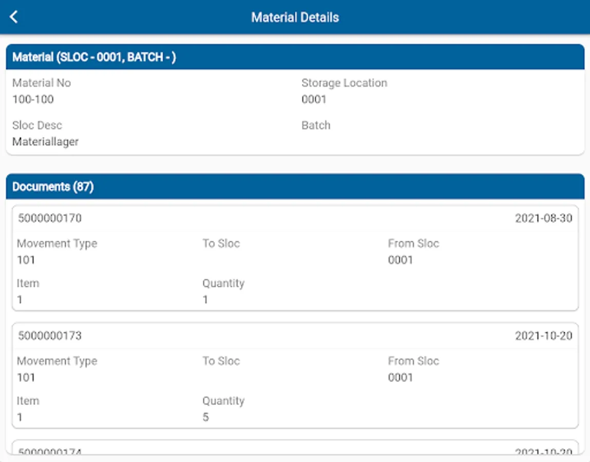Click date 2021-08-30 of document 5000000170
The height and width of the screenshot is (462, 590).
(x=543, y=218)
